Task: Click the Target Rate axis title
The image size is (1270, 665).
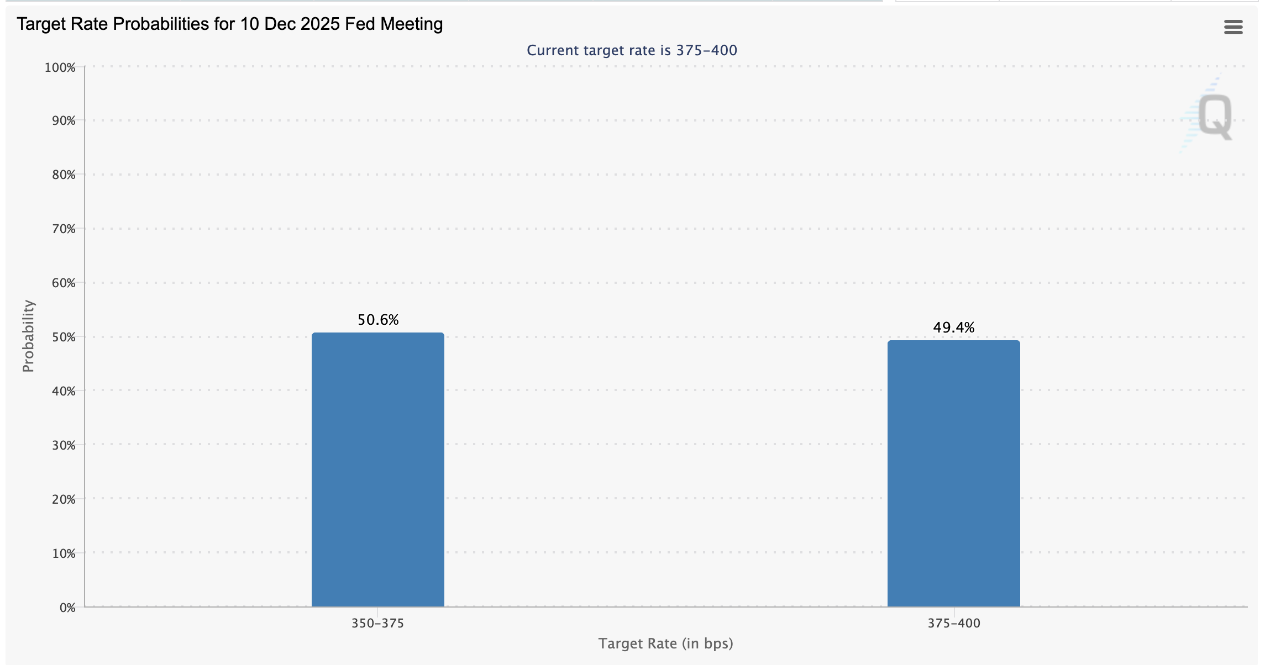Action: 666,643
